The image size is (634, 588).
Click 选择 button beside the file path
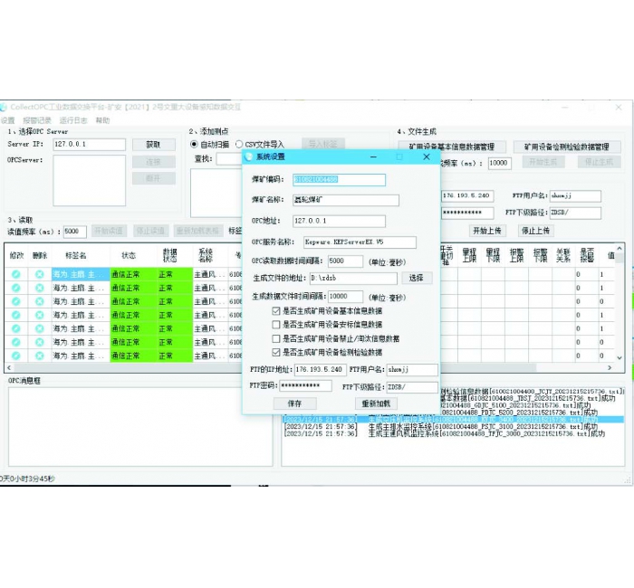point(417,279)
